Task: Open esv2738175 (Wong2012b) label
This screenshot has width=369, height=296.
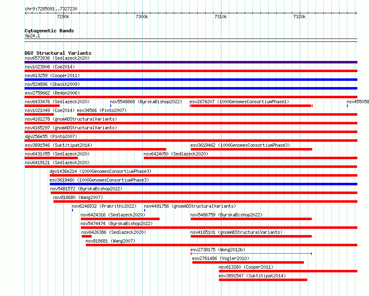Action: (218, 250)
